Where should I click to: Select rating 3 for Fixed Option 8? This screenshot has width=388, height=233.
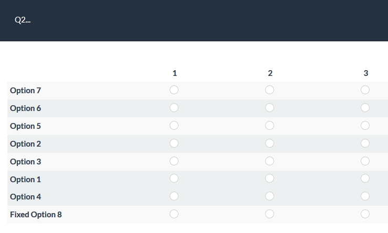pos(365,214)
